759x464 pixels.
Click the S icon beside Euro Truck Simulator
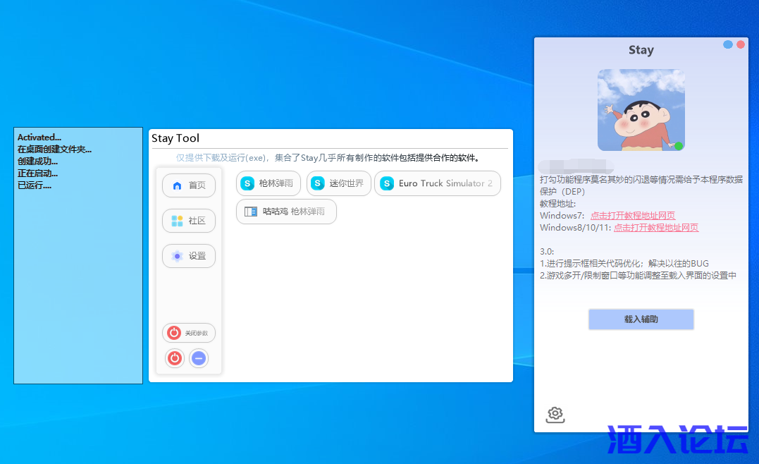[x=387, y=183]
